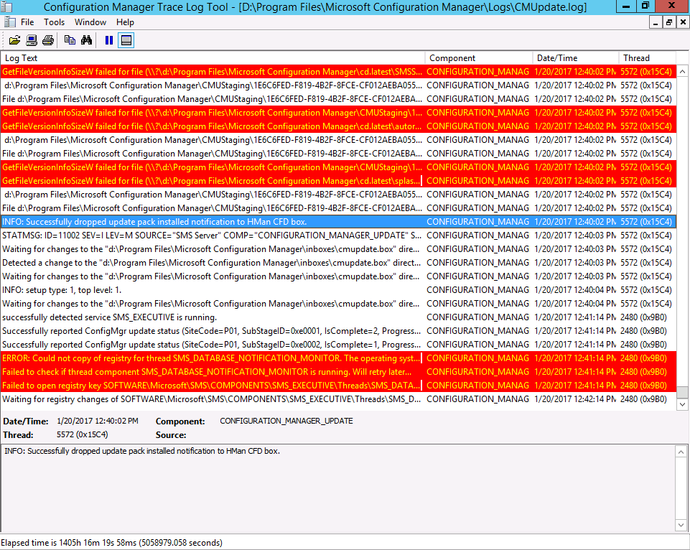
Task: Toggle the Show/Hide Details toolbar button
Action: point(126,40)
